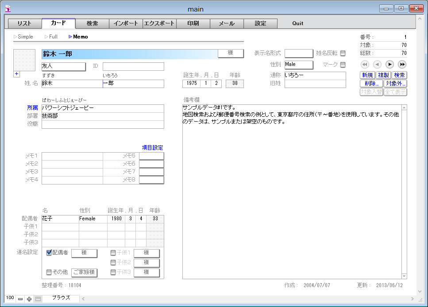Enable the 姓名反転 checkbox
Viewport: 428px width, 307px height.
click(343, 54)
